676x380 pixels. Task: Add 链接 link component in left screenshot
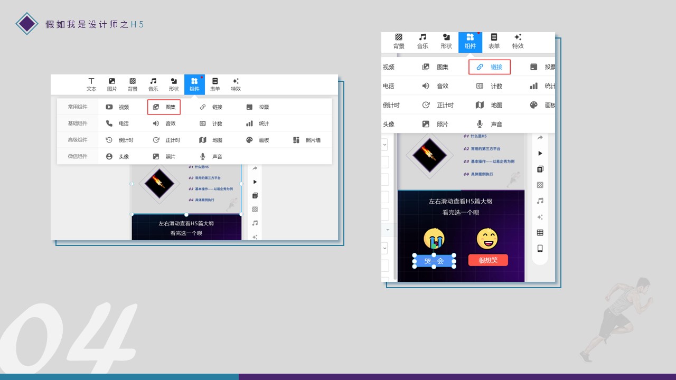point(211,107)
